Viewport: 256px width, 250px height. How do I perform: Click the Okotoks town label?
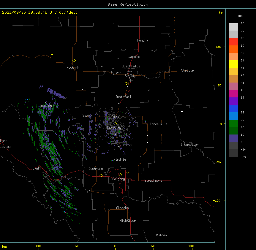click(122, 208)
